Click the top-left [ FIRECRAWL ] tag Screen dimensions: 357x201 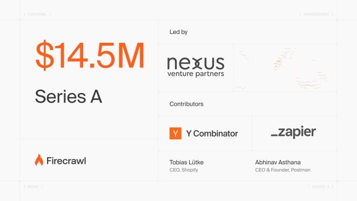(37, 14)
